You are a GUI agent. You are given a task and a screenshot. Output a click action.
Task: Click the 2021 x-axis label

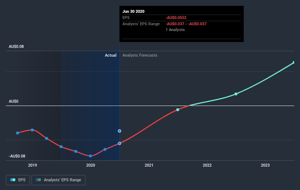pos(149,165)
